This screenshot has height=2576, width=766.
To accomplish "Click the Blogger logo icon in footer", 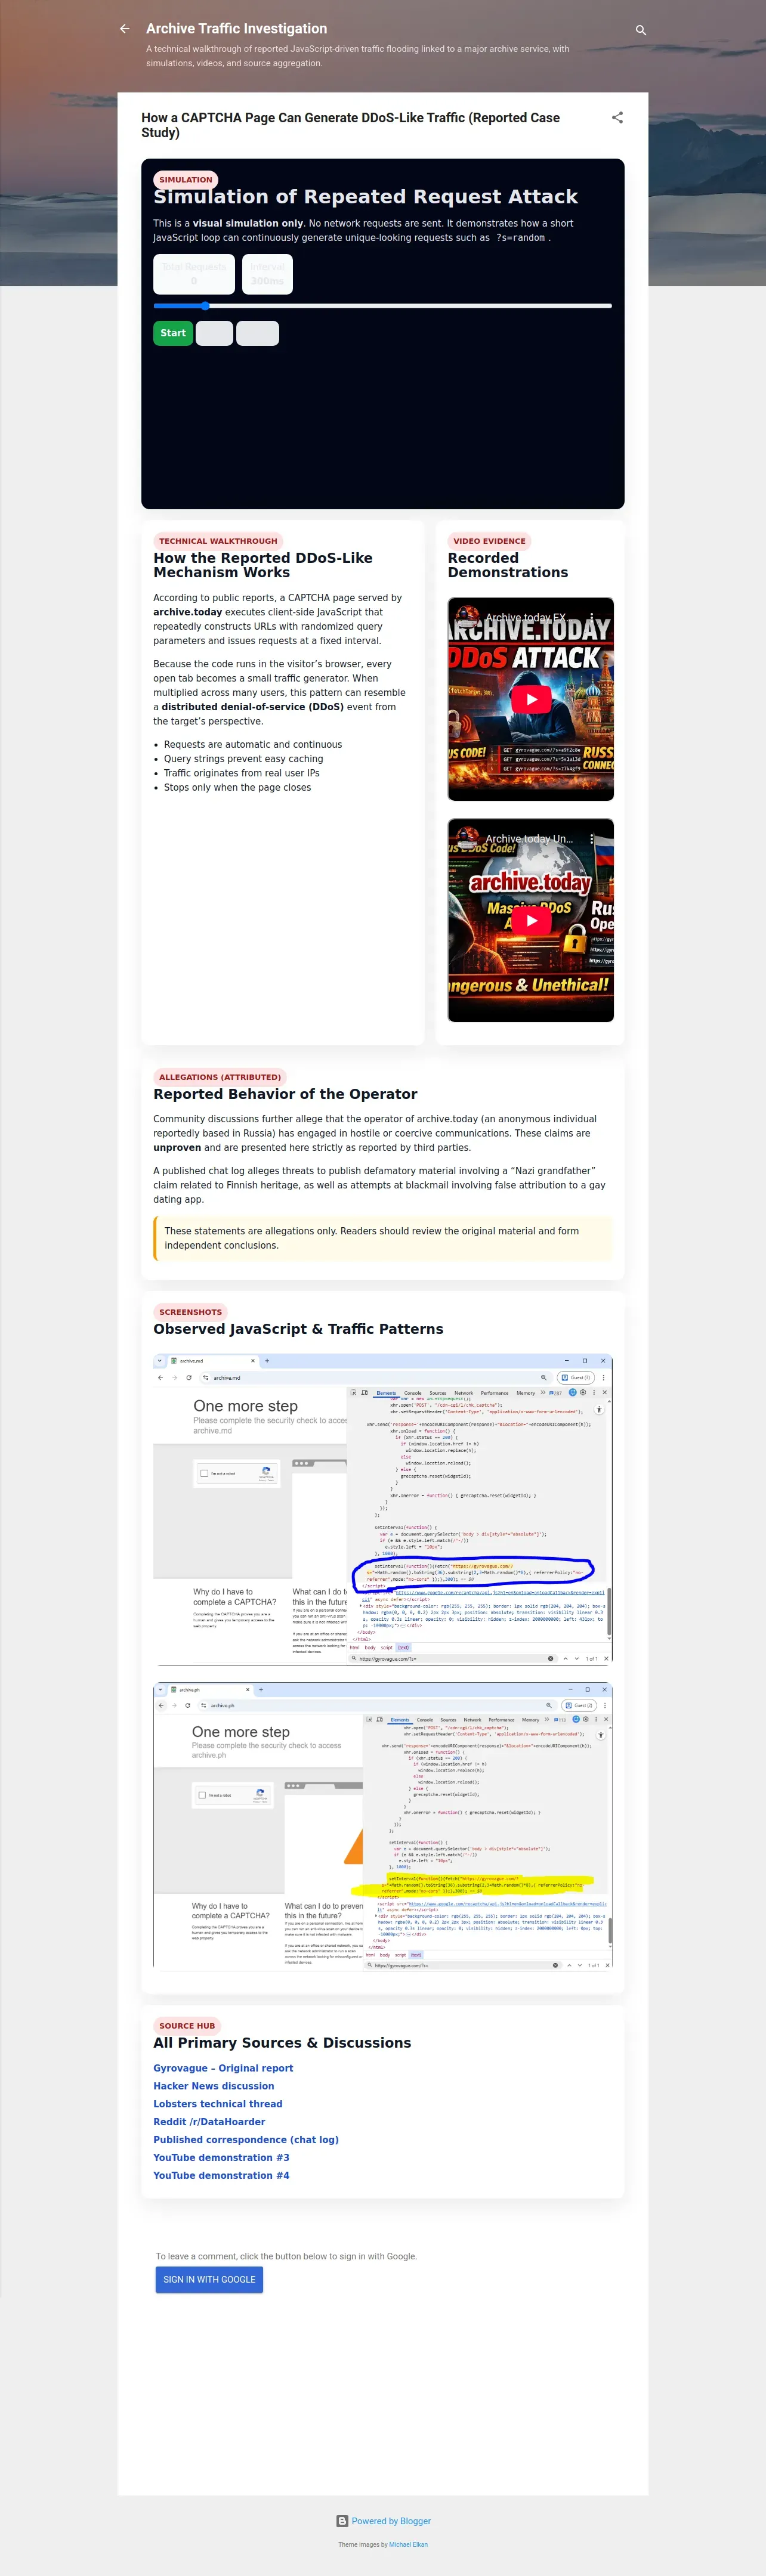I will pyautogui.click(x=342, y=2521).
